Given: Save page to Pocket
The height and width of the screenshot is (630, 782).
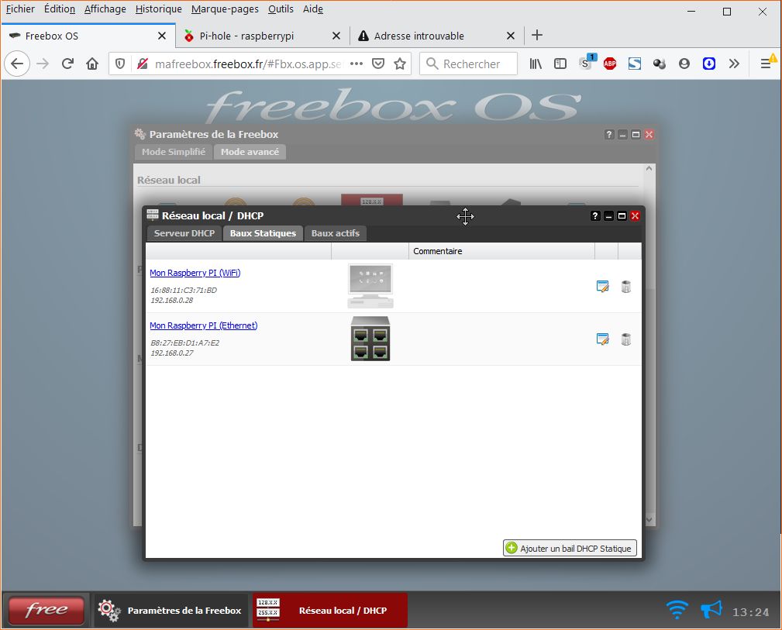Looking at the screenshot, I should pyautogui.click(x=378, y=64).
